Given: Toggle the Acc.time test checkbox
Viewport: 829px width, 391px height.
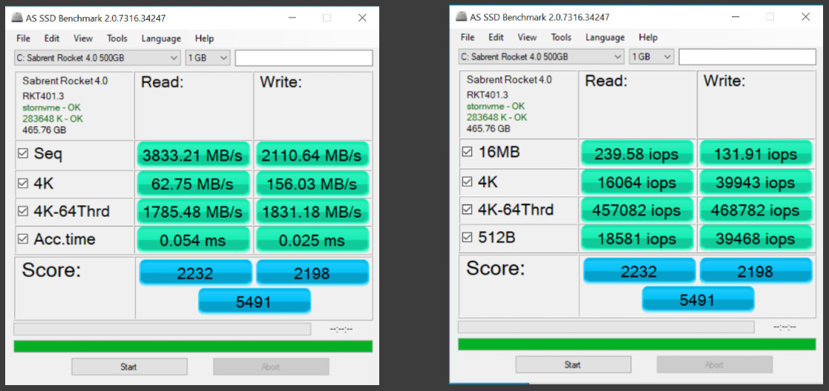Looking at the screenshot, I should tap(24, 240).
